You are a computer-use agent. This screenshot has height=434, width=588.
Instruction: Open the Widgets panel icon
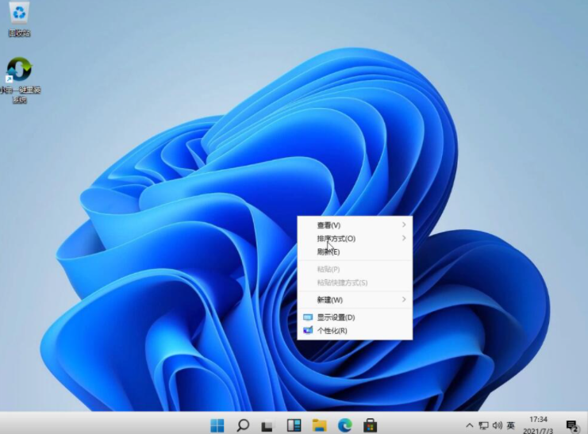click(294, 425)
